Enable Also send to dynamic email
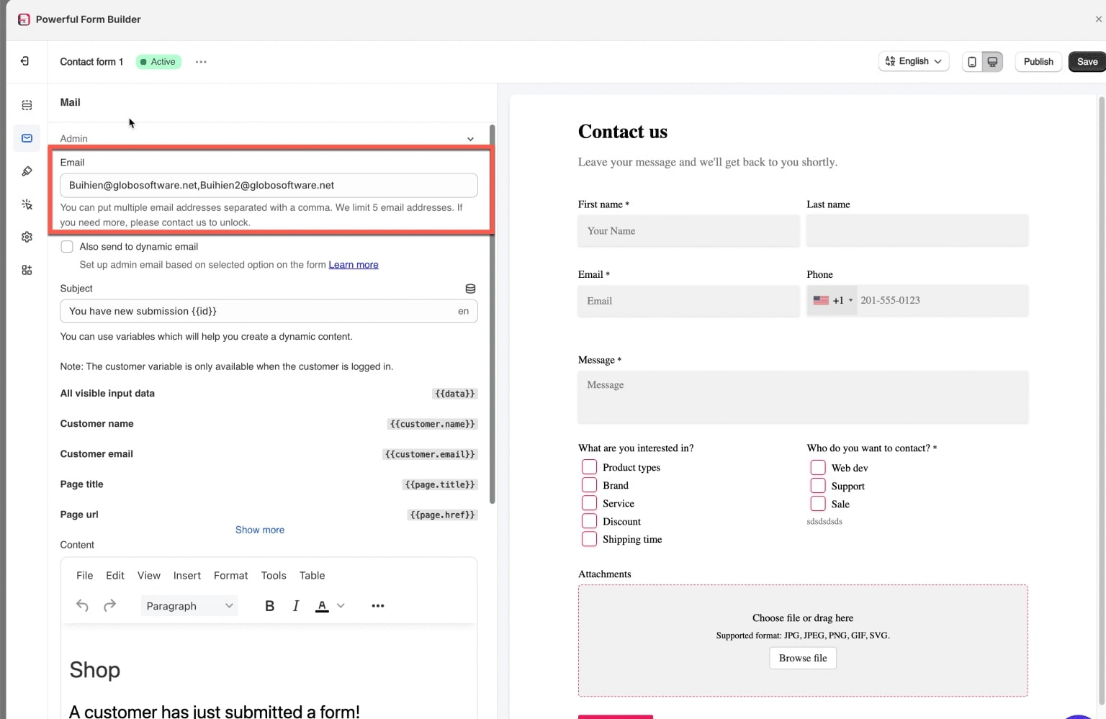 point(67,247)
